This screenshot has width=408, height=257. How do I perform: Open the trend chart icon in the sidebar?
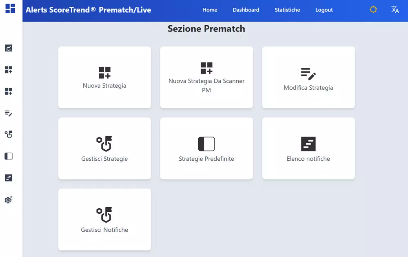tap(9, 48)
